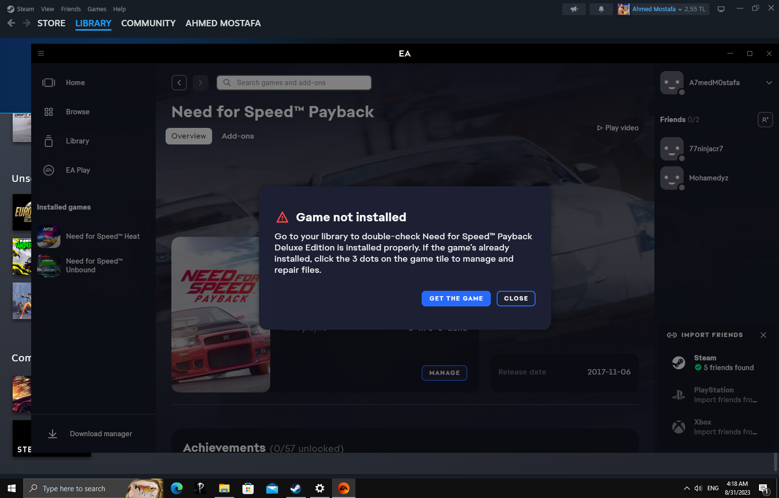Click the Download manager icon

[x=53, y=434]
